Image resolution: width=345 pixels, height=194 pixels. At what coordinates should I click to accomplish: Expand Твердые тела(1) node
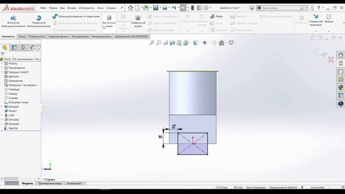2,72
